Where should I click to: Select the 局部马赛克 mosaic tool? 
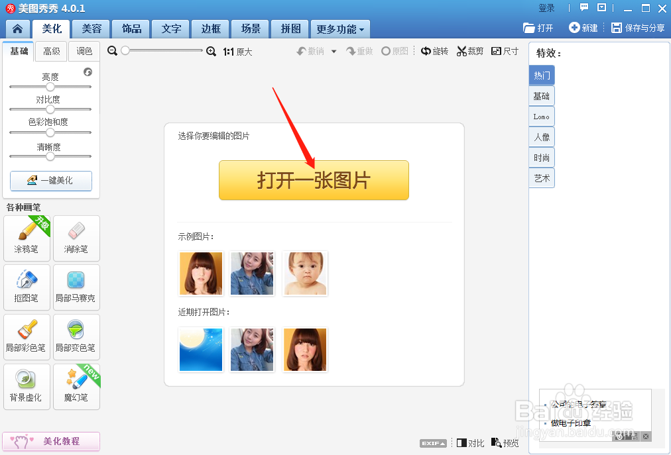tap(76, 287)
